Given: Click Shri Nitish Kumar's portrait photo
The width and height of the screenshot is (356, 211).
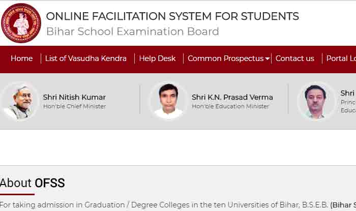Looking at the screenshot, I should 20,101.
